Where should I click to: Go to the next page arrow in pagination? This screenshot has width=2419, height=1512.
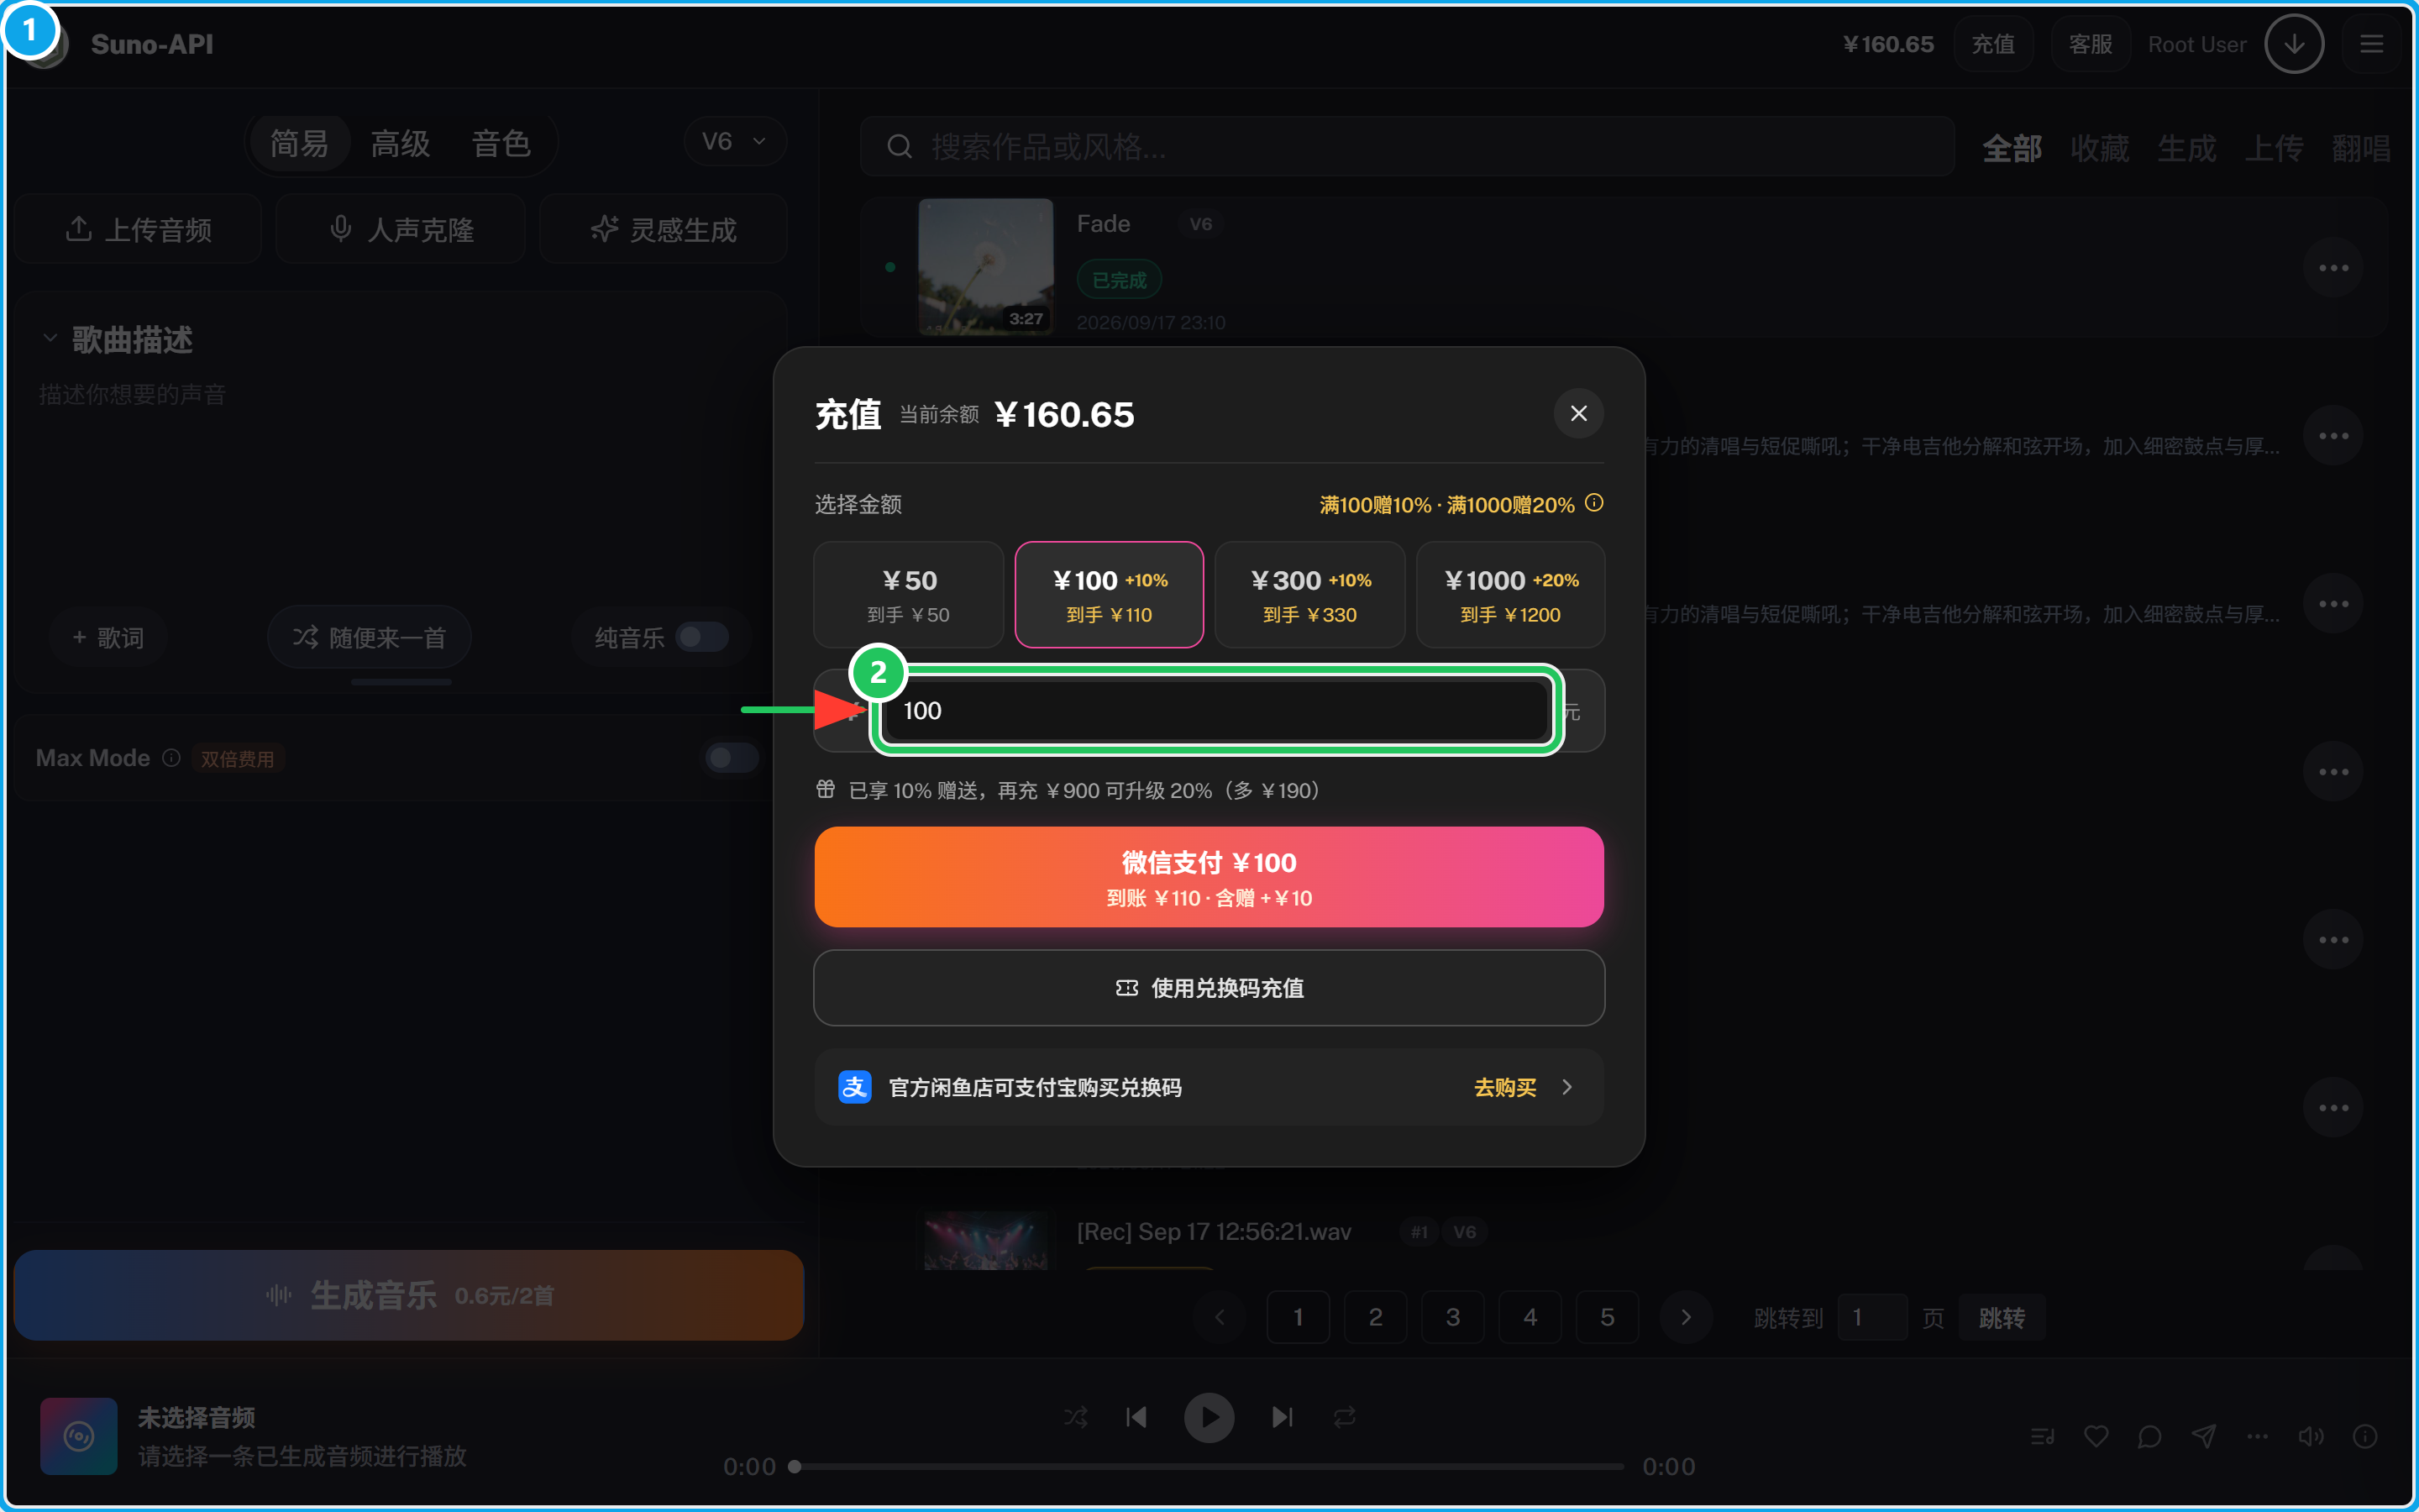[x=1687, y=1317]
